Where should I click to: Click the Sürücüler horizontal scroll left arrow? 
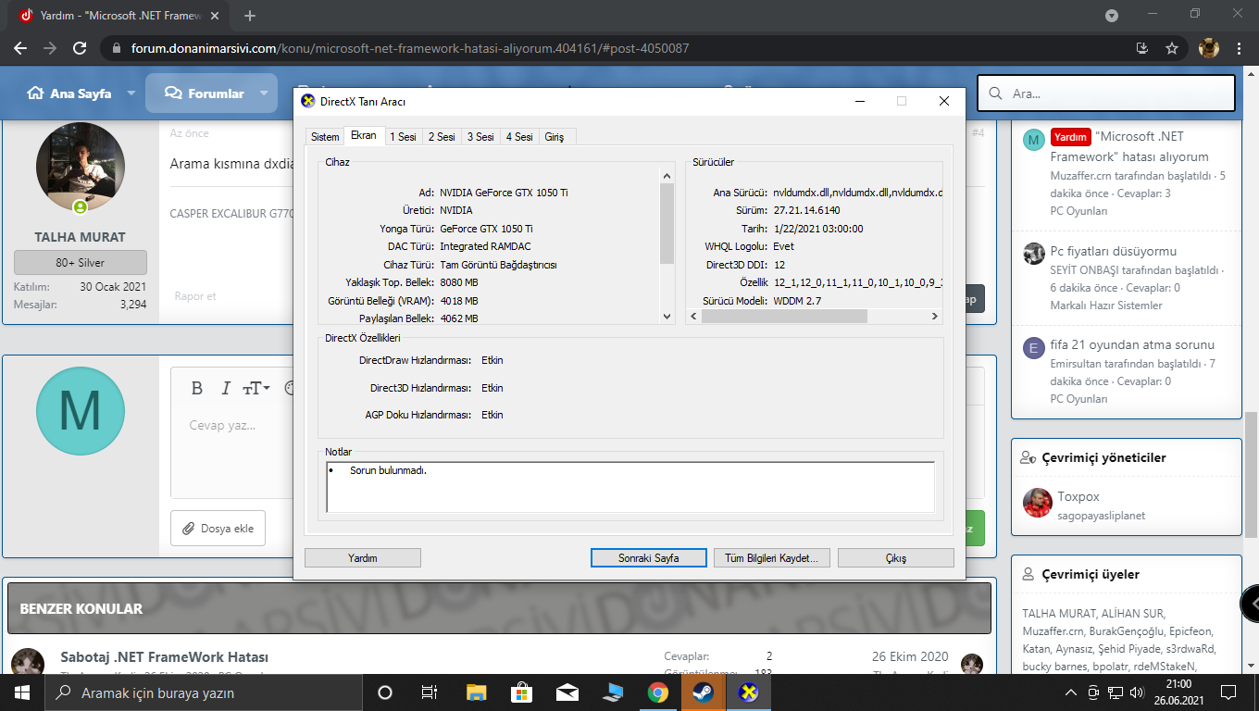click(x=693, y=316)
